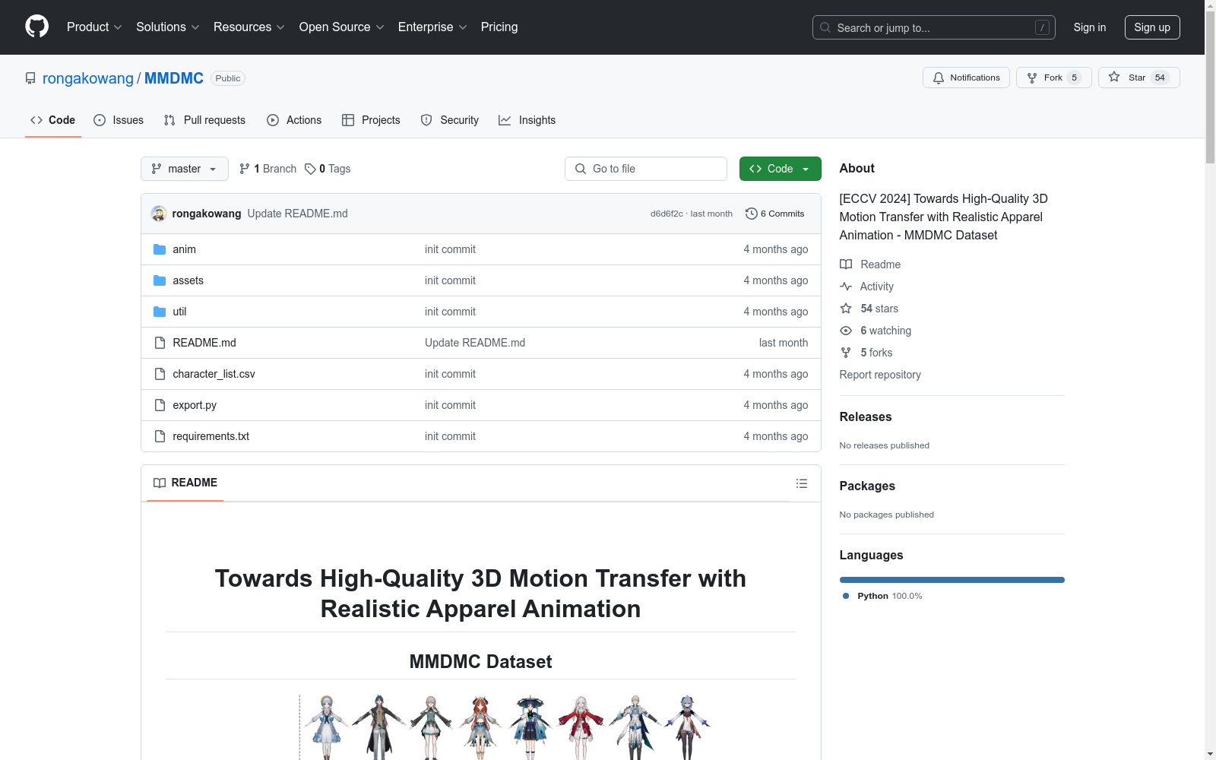Open the README outline list icon

tap(802, 483)
